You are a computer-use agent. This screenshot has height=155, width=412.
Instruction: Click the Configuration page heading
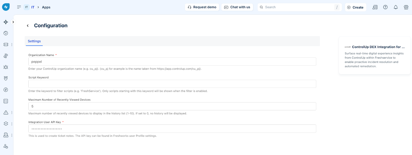pos(51,26)
